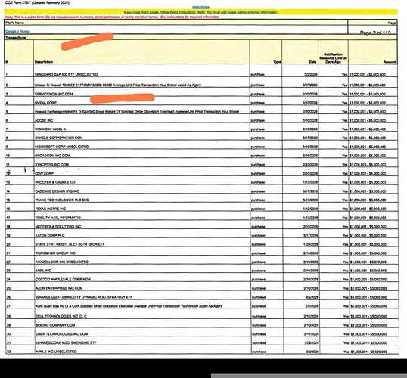Click the DELL TECHNOLOGIES INC CL C description
Image resolution: width=407 pixels, height=378 pixels.
[x=61, y=316]
